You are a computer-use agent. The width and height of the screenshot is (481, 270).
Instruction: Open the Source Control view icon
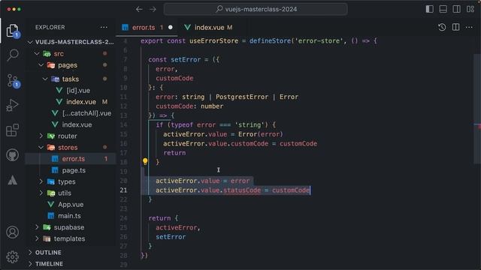(13, 81)
